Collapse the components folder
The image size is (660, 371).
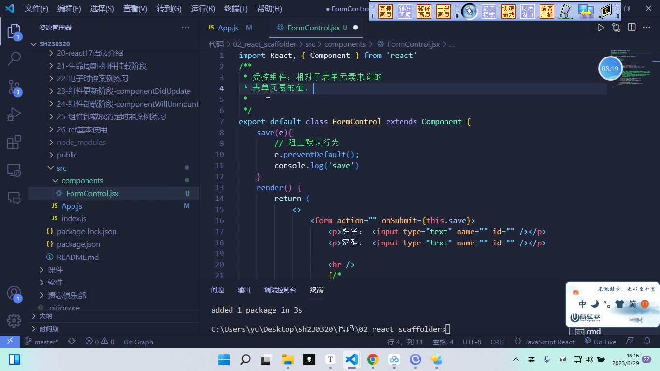pyautogui.click(x=55, y=180)
